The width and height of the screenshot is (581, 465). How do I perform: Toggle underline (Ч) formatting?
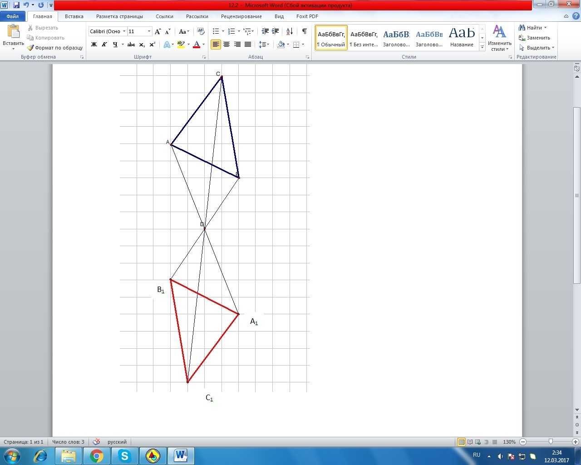[115, 45]
